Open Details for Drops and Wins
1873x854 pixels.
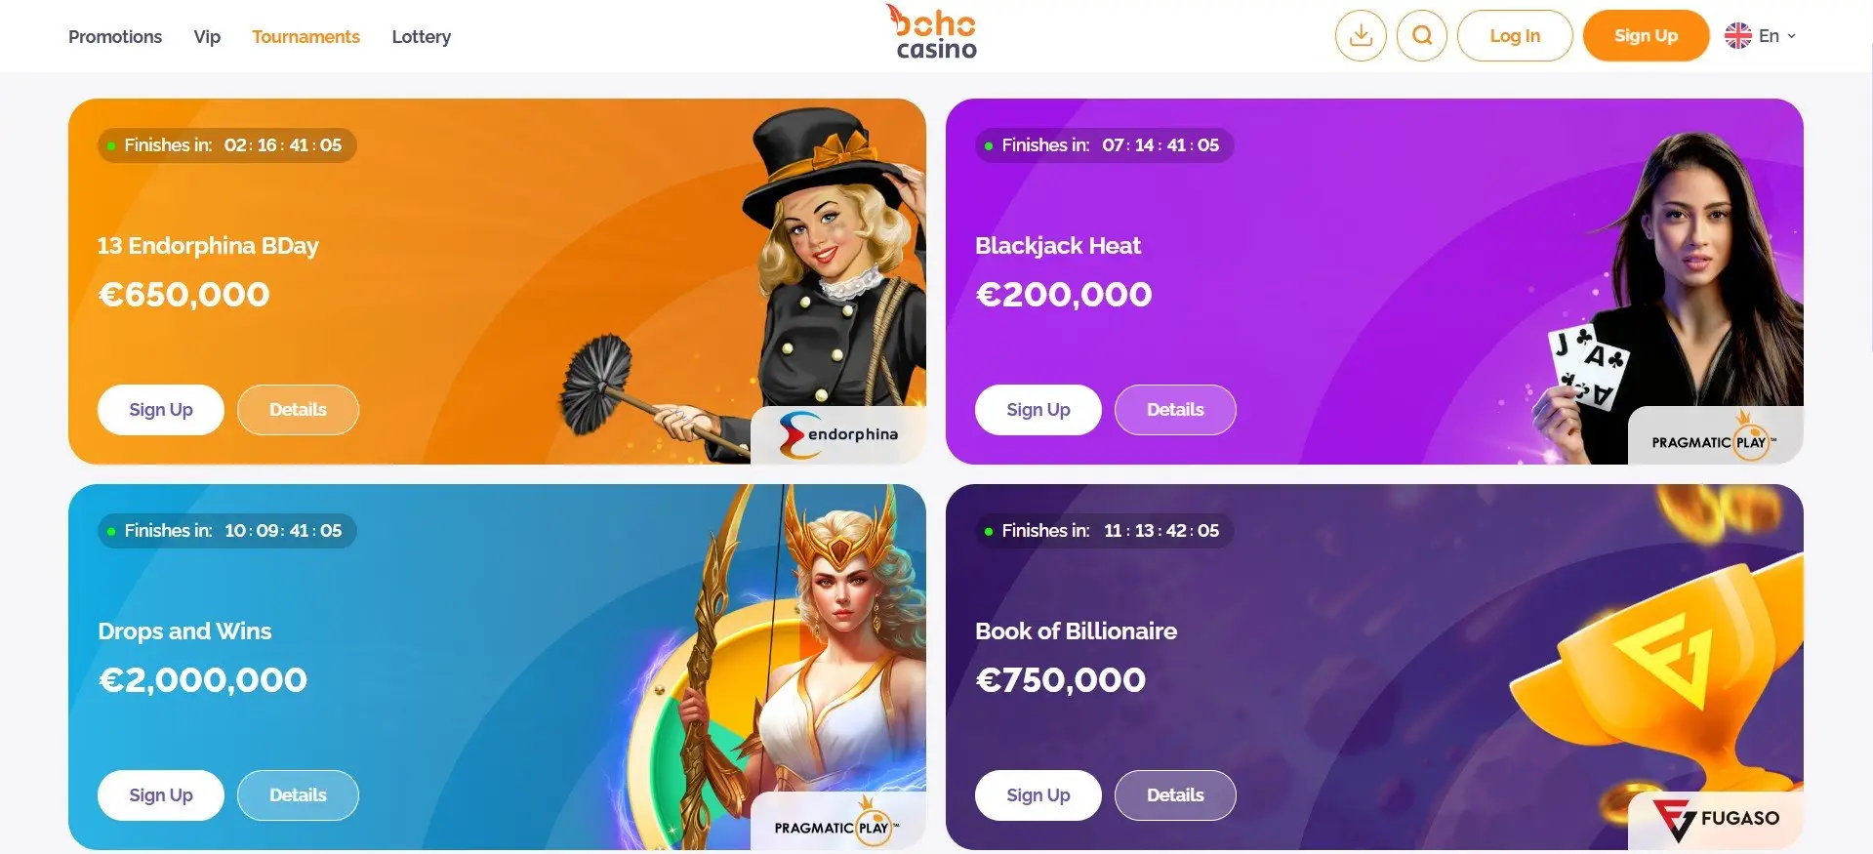[298, 795]
